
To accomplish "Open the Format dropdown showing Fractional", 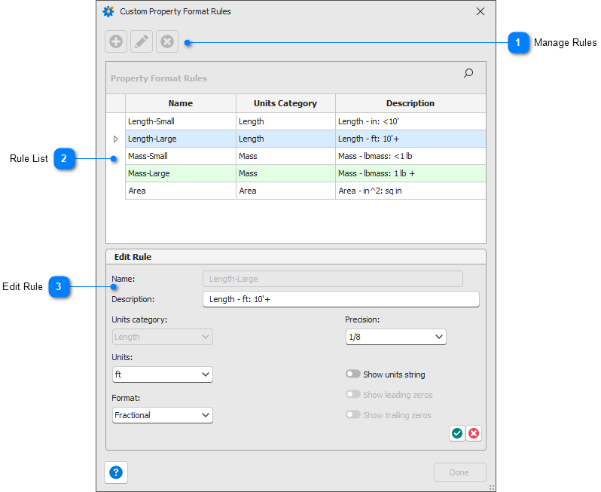I will point(163,415).
